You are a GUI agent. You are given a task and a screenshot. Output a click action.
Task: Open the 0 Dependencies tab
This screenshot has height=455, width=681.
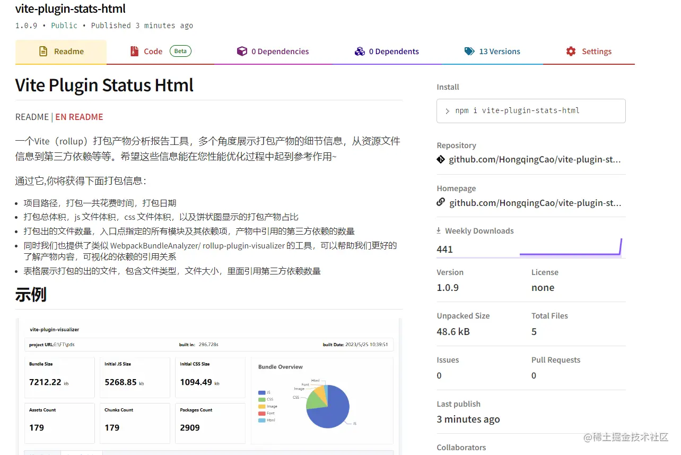click(273, 51)
